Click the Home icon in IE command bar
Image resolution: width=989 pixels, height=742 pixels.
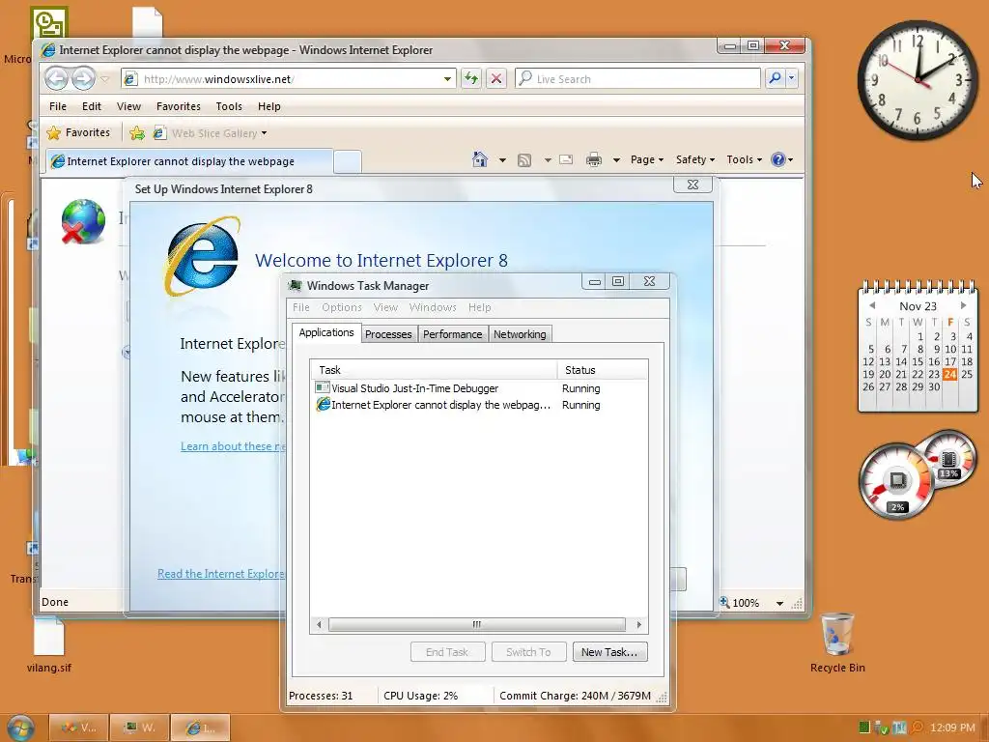480,159
